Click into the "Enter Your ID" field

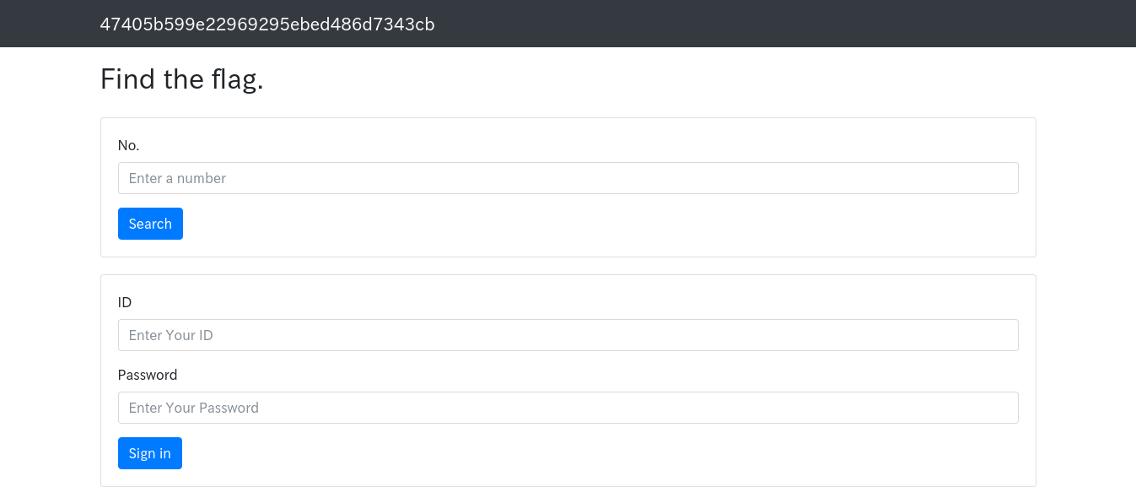coord(568,335)
